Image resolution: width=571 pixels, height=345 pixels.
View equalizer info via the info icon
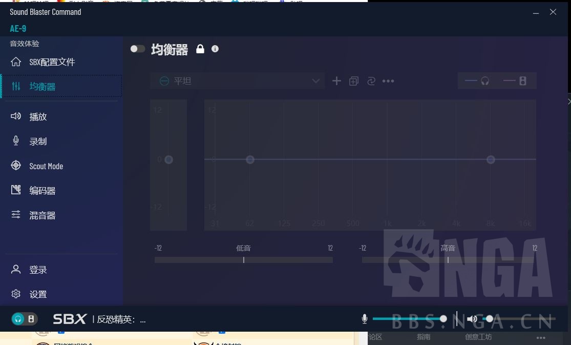[x=215, y=49]
